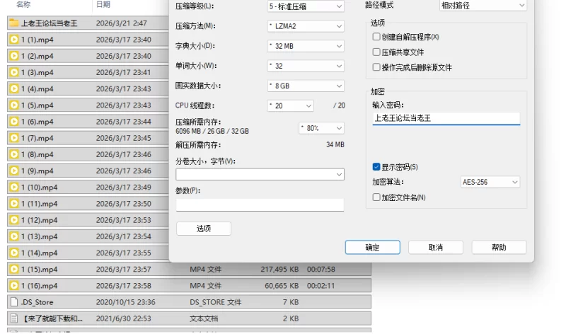Image resolution: width=566 pixels, height=334 pixels.
Task: Click the video icon of 1 (12).mp4
Action: pyautogui.click(x=13, y=220)
